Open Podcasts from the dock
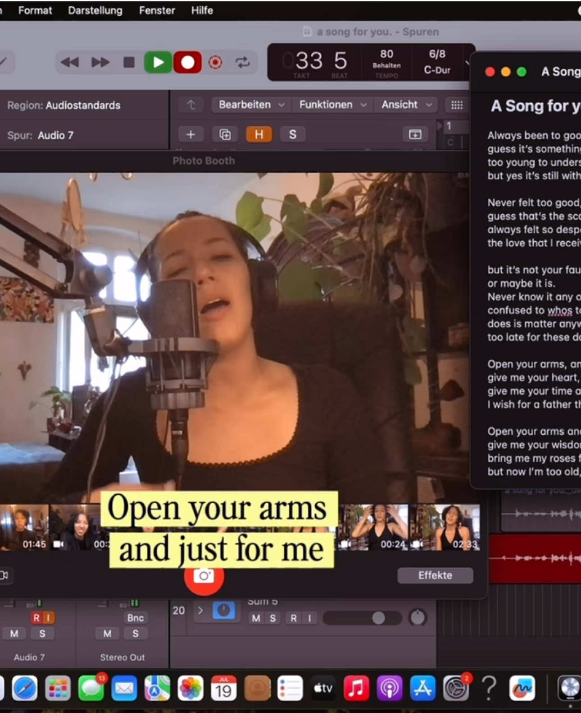The width and height of the screenshot is (581, 713). (x=390, y=689)
